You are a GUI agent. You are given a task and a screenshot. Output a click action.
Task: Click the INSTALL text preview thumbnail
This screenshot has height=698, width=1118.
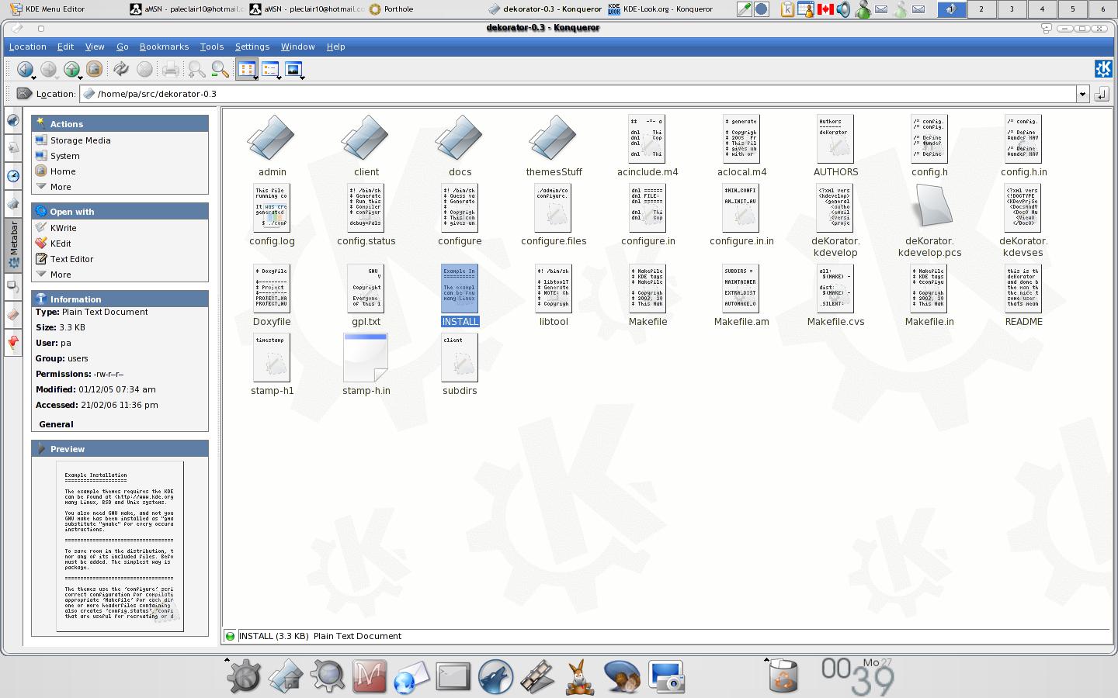click(x=120, y=546)
